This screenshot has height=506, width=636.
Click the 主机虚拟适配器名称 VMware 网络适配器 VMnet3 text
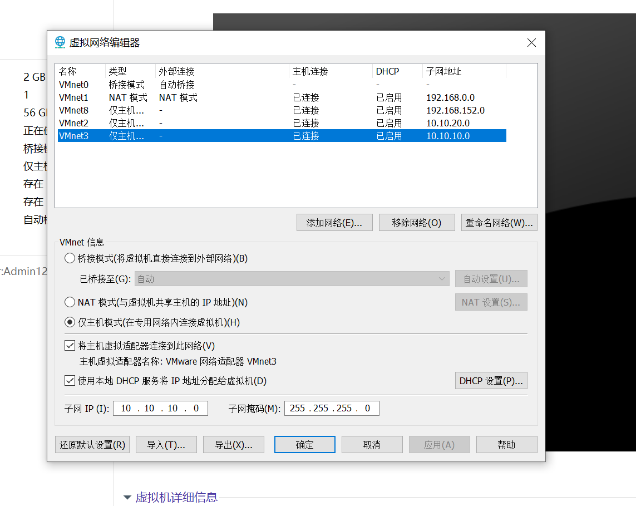tap(178, 361)
